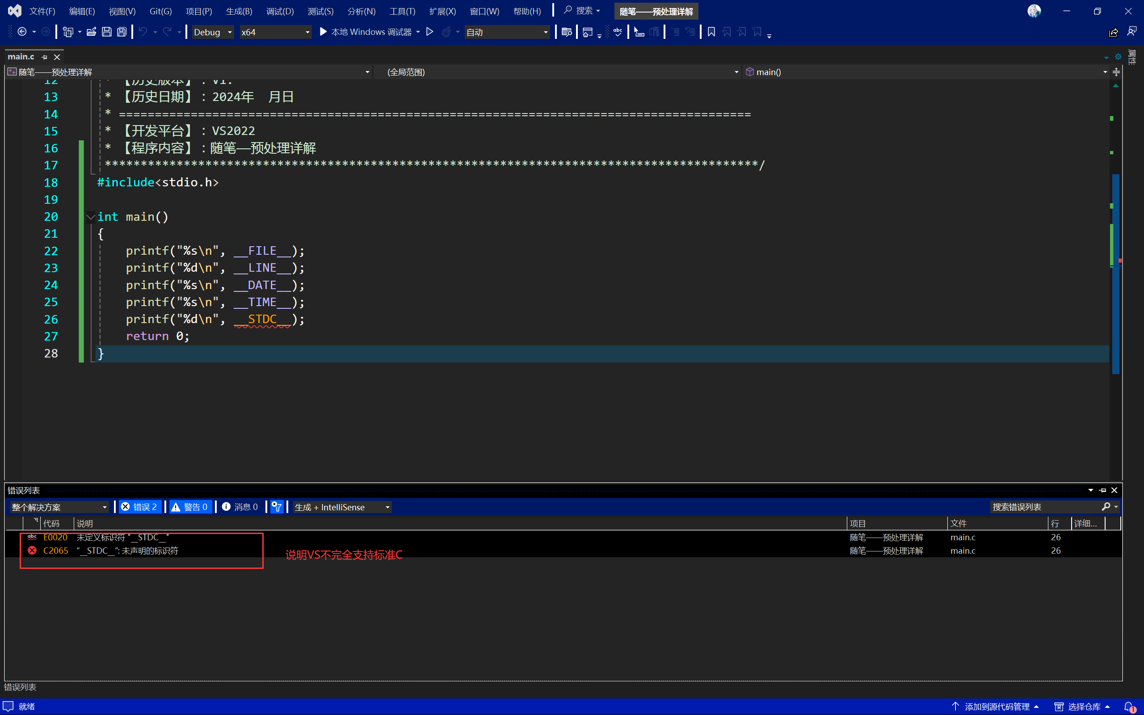Open the notifications bell icon
The width and height of the screenshot is (1144, 715).
click(1129, 707)
